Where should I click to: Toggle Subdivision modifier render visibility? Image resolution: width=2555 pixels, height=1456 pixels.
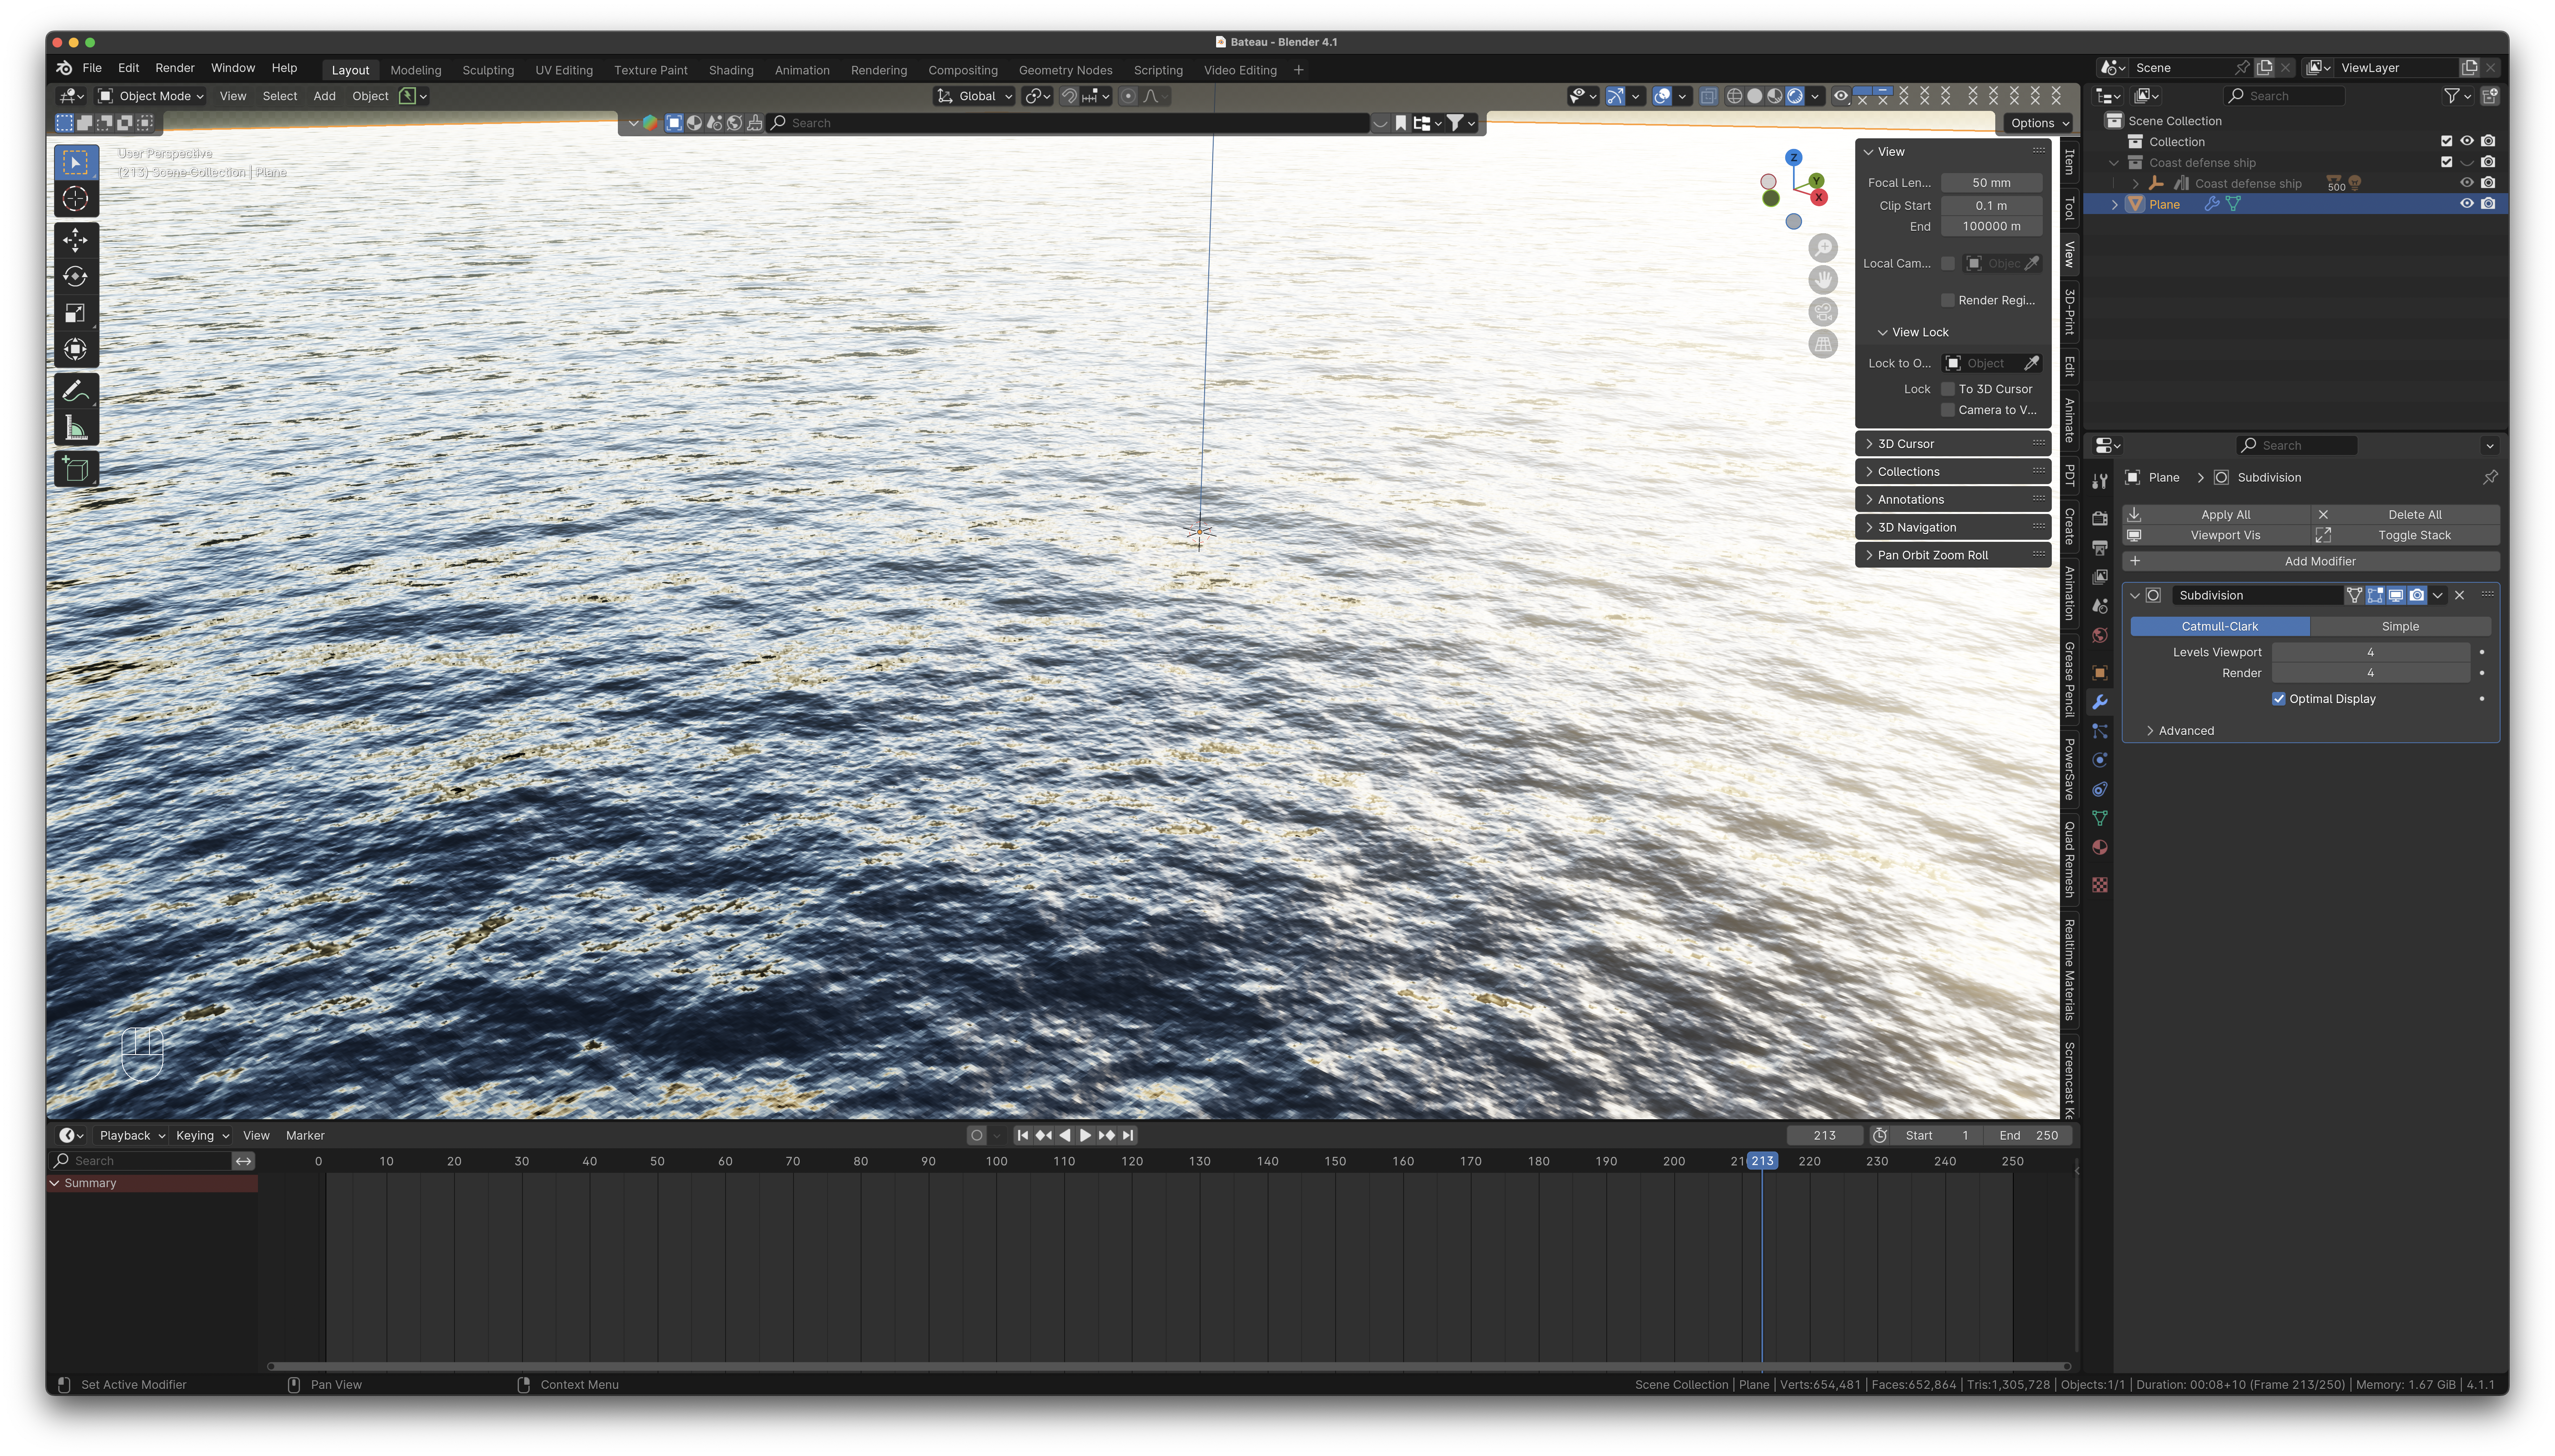point(2417,595)
